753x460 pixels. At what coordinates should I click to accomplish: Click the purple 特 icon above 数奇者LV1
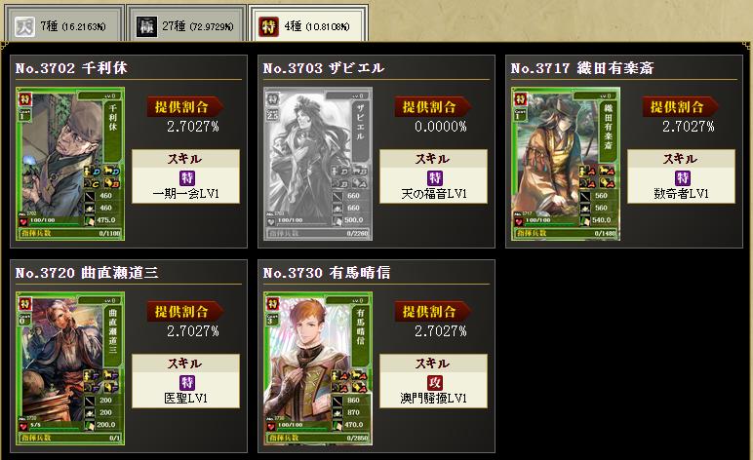[x=683, y=178]
